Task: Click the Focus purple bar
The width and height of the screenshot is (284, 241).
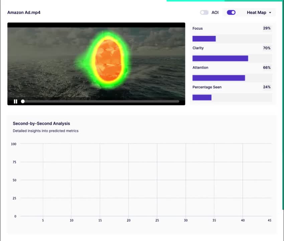Action: 204,38
